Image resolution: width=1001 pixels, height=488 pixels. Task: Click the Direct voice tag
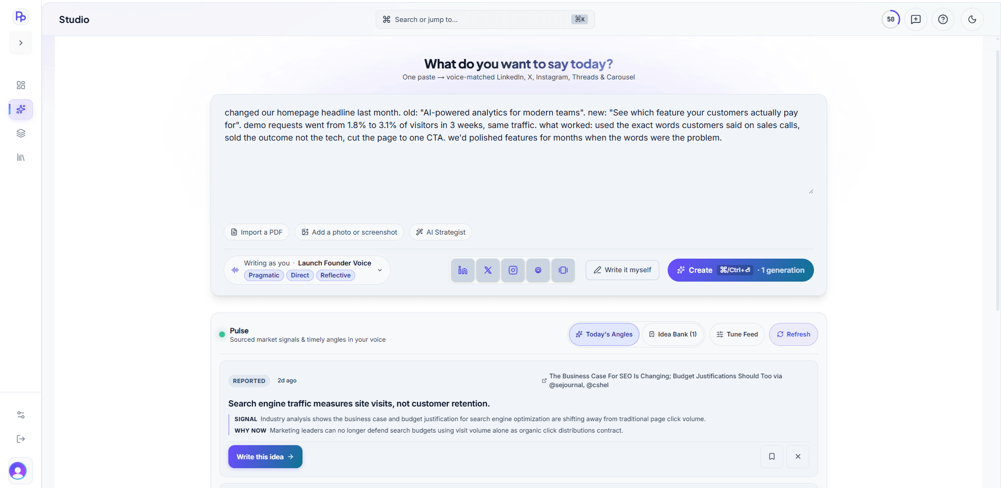click(x=300, y=275)
